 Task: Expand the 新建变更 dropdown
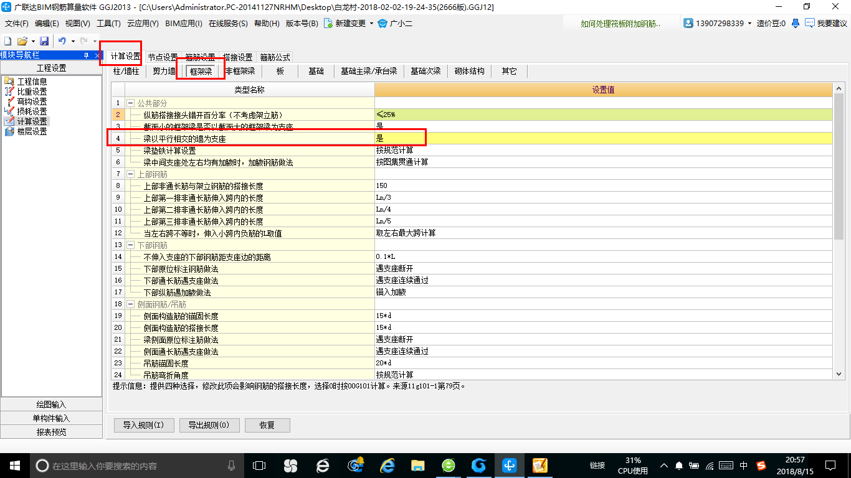[371, 24]
